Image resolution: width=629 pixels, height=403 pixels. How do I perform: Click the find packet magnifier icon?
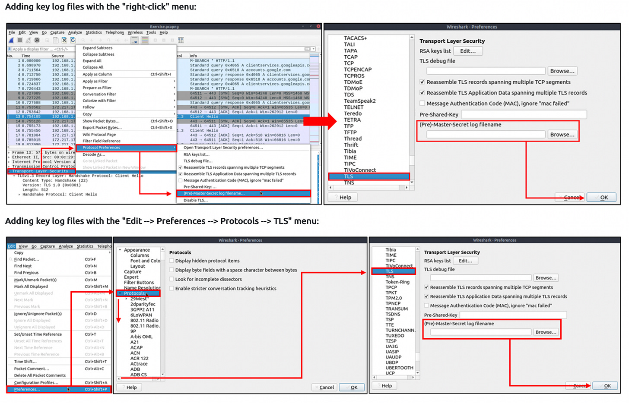(x=83, y=40)
